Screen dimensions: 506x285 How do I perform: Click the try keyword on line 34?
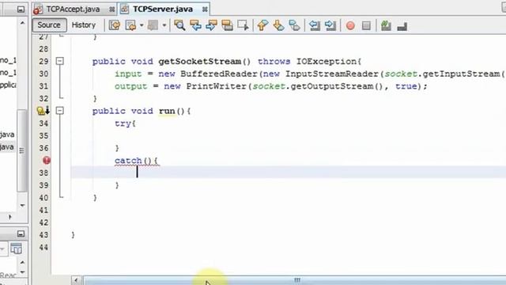[x=123, y=123]
